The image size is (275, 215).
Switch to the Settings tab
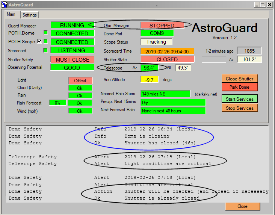(x=29, y=15)
